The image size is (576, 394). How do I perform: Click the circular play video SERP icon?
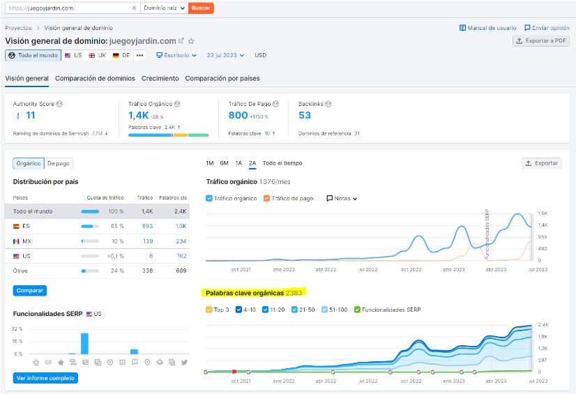110,363
